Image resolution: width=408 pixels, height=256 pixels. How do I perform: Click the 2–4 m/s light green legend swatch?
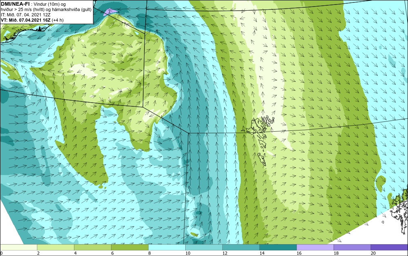(55, 247)
